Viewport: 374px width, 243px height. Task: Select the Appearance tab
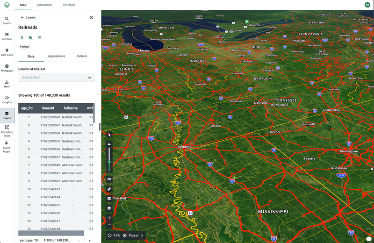(57, 56)
